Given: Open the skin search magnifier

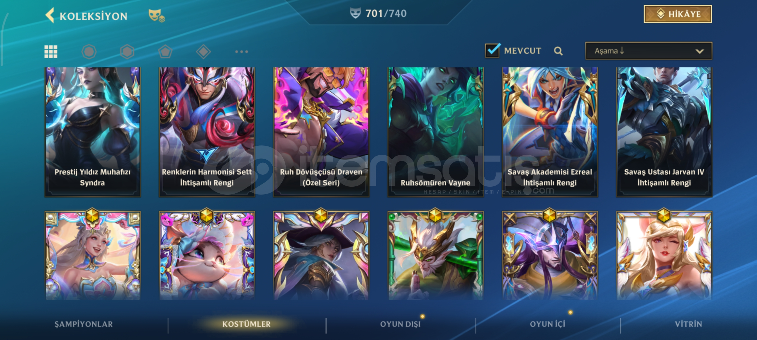Looking at the screenshot, I should point(558,51).
